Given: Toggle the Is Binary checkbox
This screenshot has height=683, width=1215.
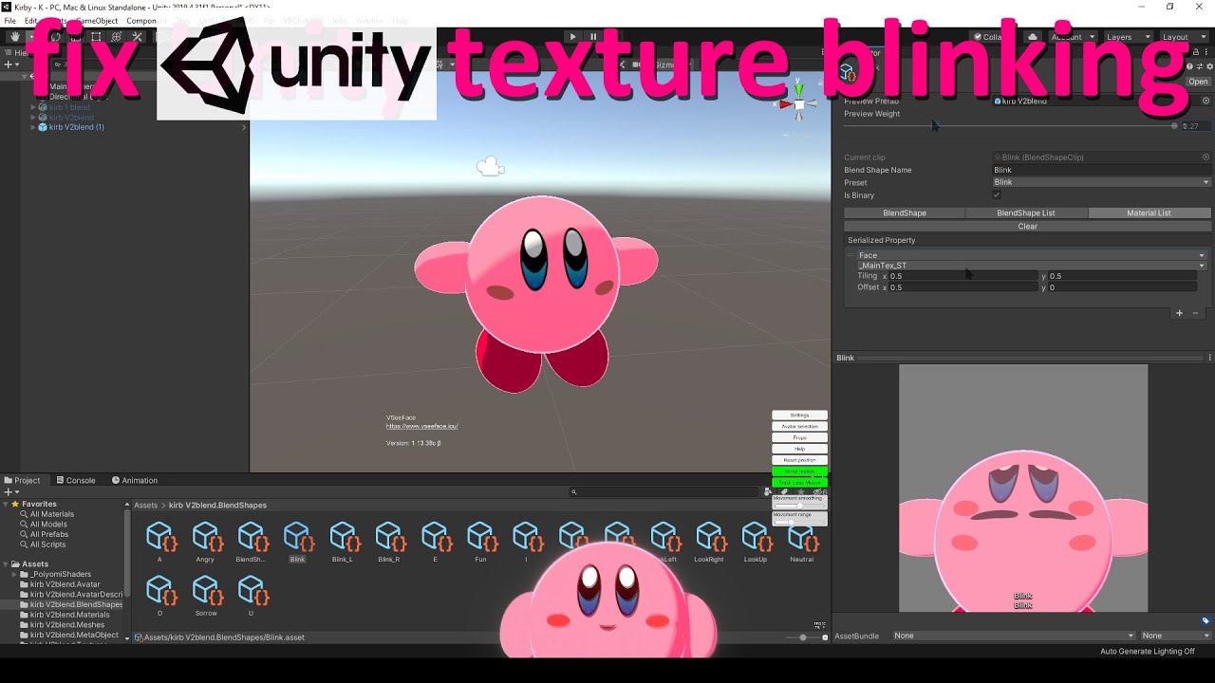Looking at the screenshot, I should tap(997, 195).
